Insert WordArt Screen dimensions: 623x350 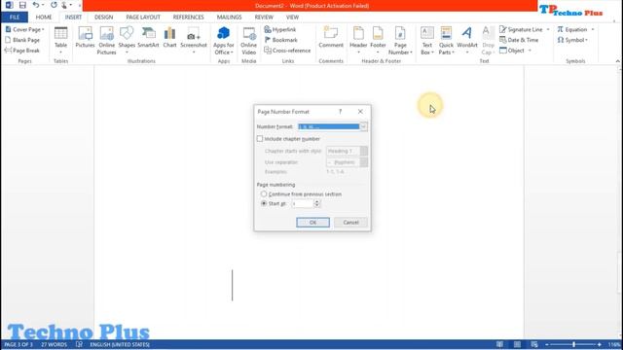[467, 40]
